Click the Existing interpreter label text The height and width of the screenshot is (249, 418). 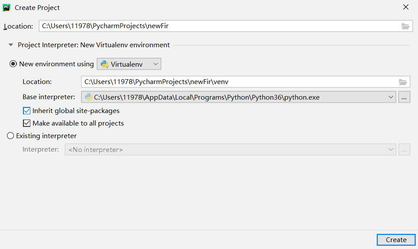46,136
